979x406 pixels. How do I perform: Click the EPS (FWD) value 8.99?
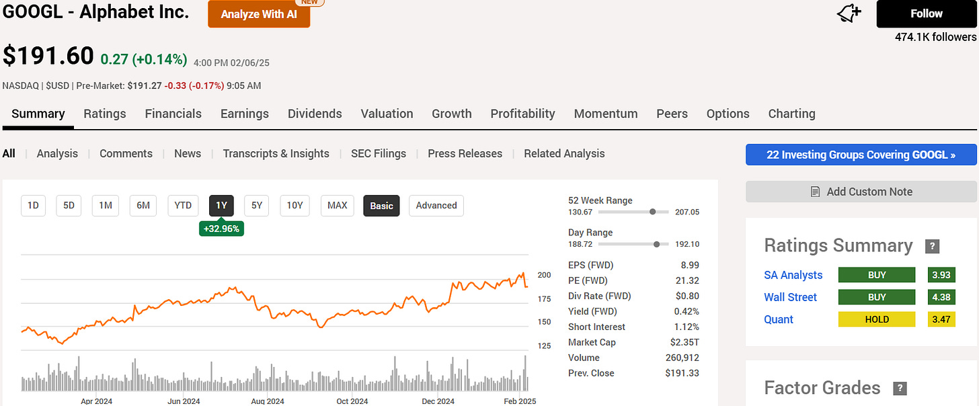click(689, 265)
